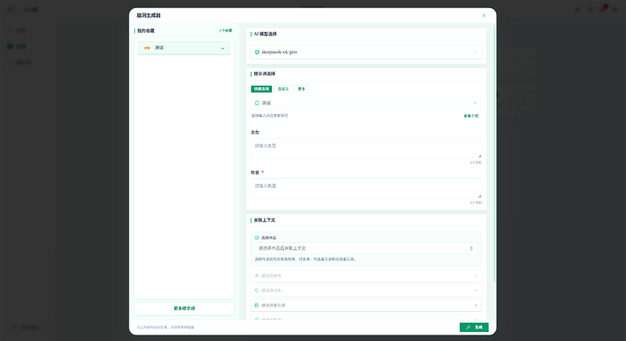Click the notebook icon in the 请选择备忘录 dropdown
Viewport: 626px width, 341px height.
257,305
